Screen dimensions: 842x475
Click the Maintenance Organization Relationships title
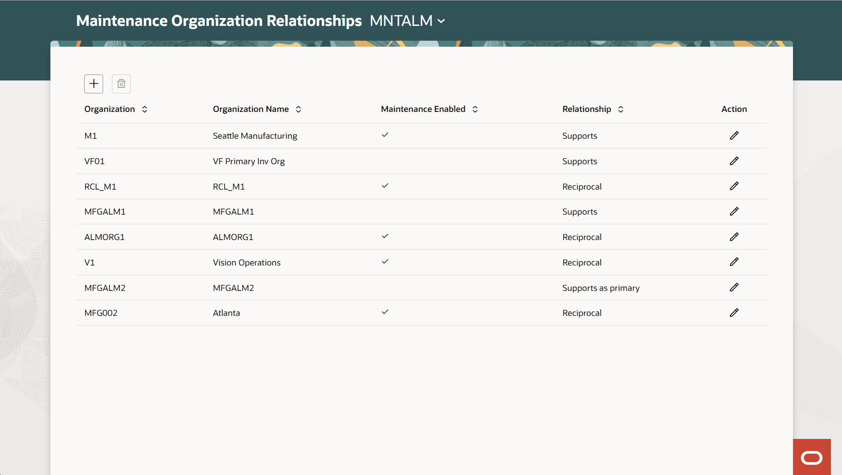[219, 20]
